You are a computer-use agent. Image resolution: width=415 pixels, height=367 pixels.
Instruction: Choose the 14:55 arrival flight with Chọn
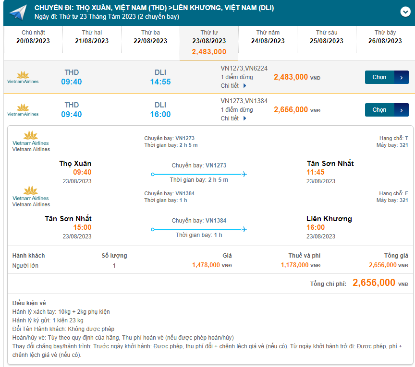point(387,77)
